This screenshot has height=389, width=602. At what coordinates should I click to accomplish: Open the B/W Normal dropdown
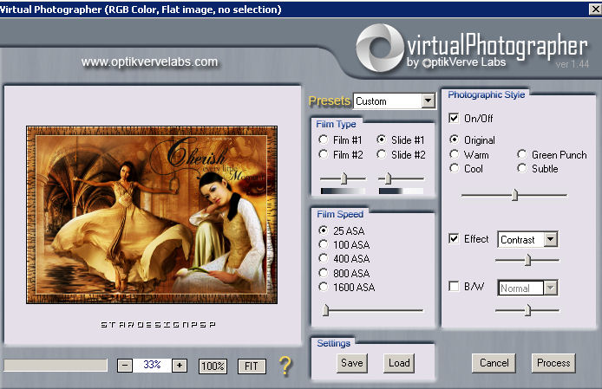[x=550, y=288]
